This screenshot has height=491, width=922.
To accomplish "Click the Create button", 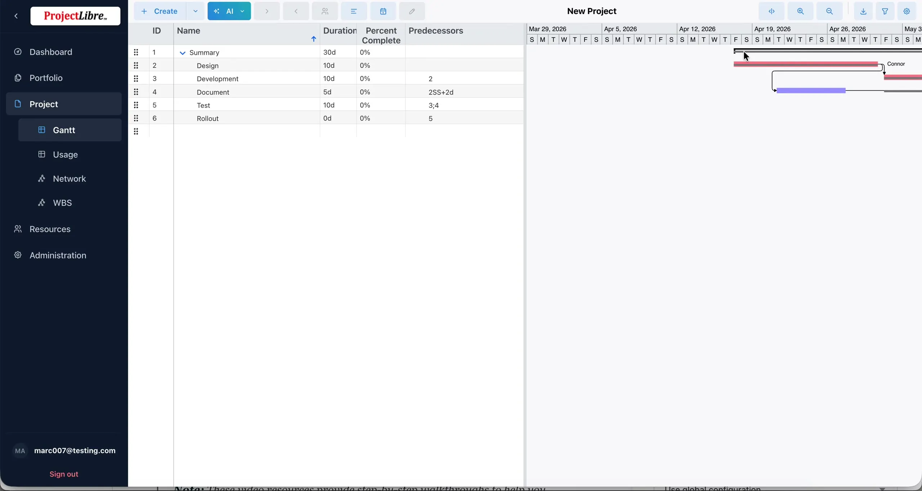I will (160, 11).
